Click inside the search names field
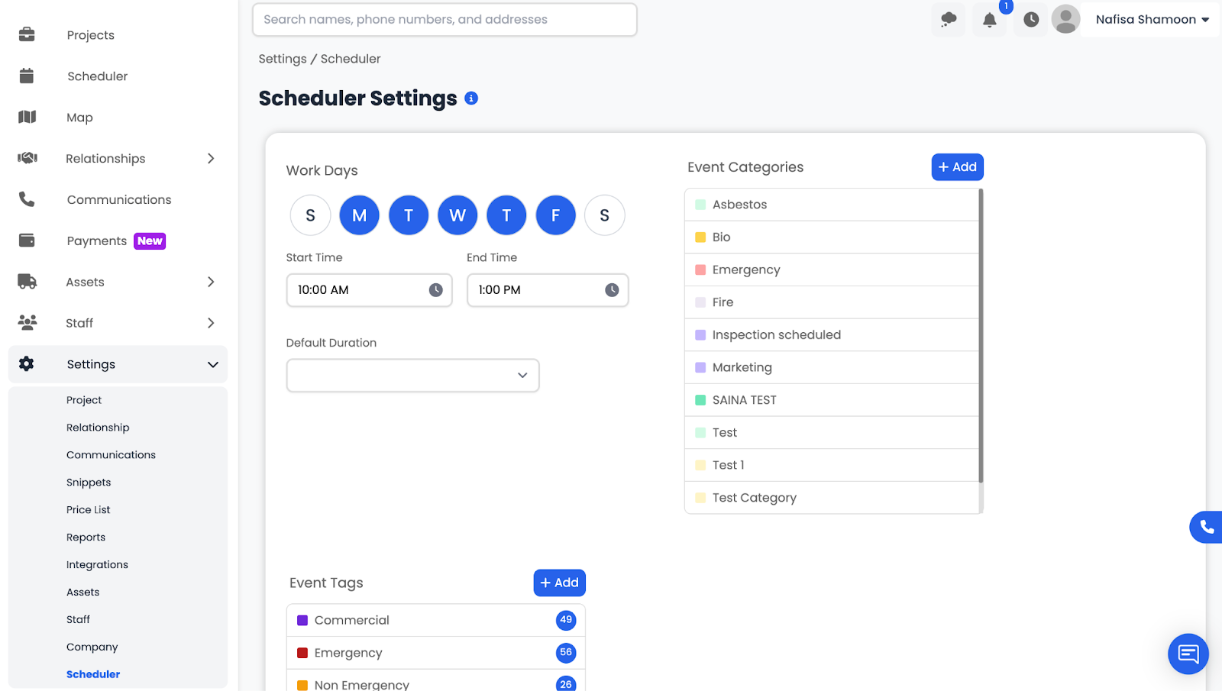Viewport: 1222px width, 691px height. point(445,19)
